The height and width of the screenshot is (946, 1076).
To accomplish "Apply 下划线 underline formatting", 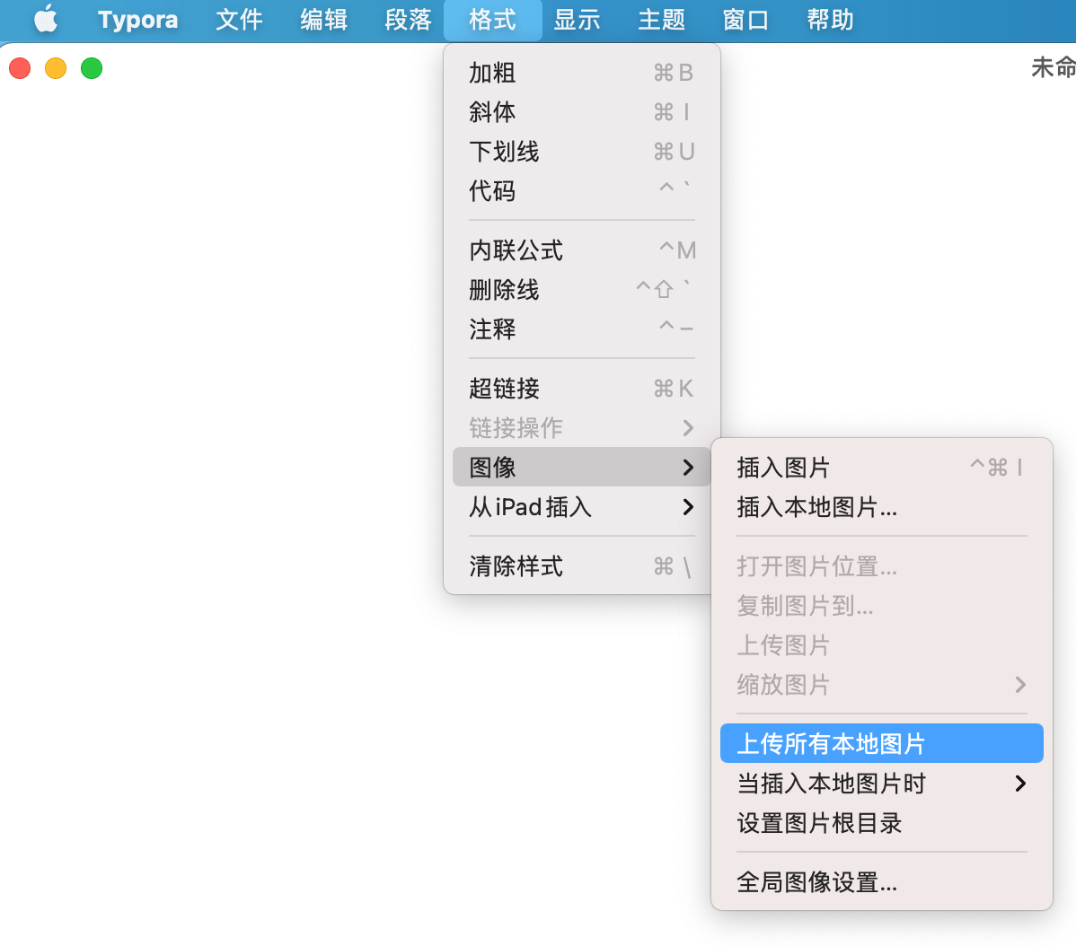I will tap(581, 152).
